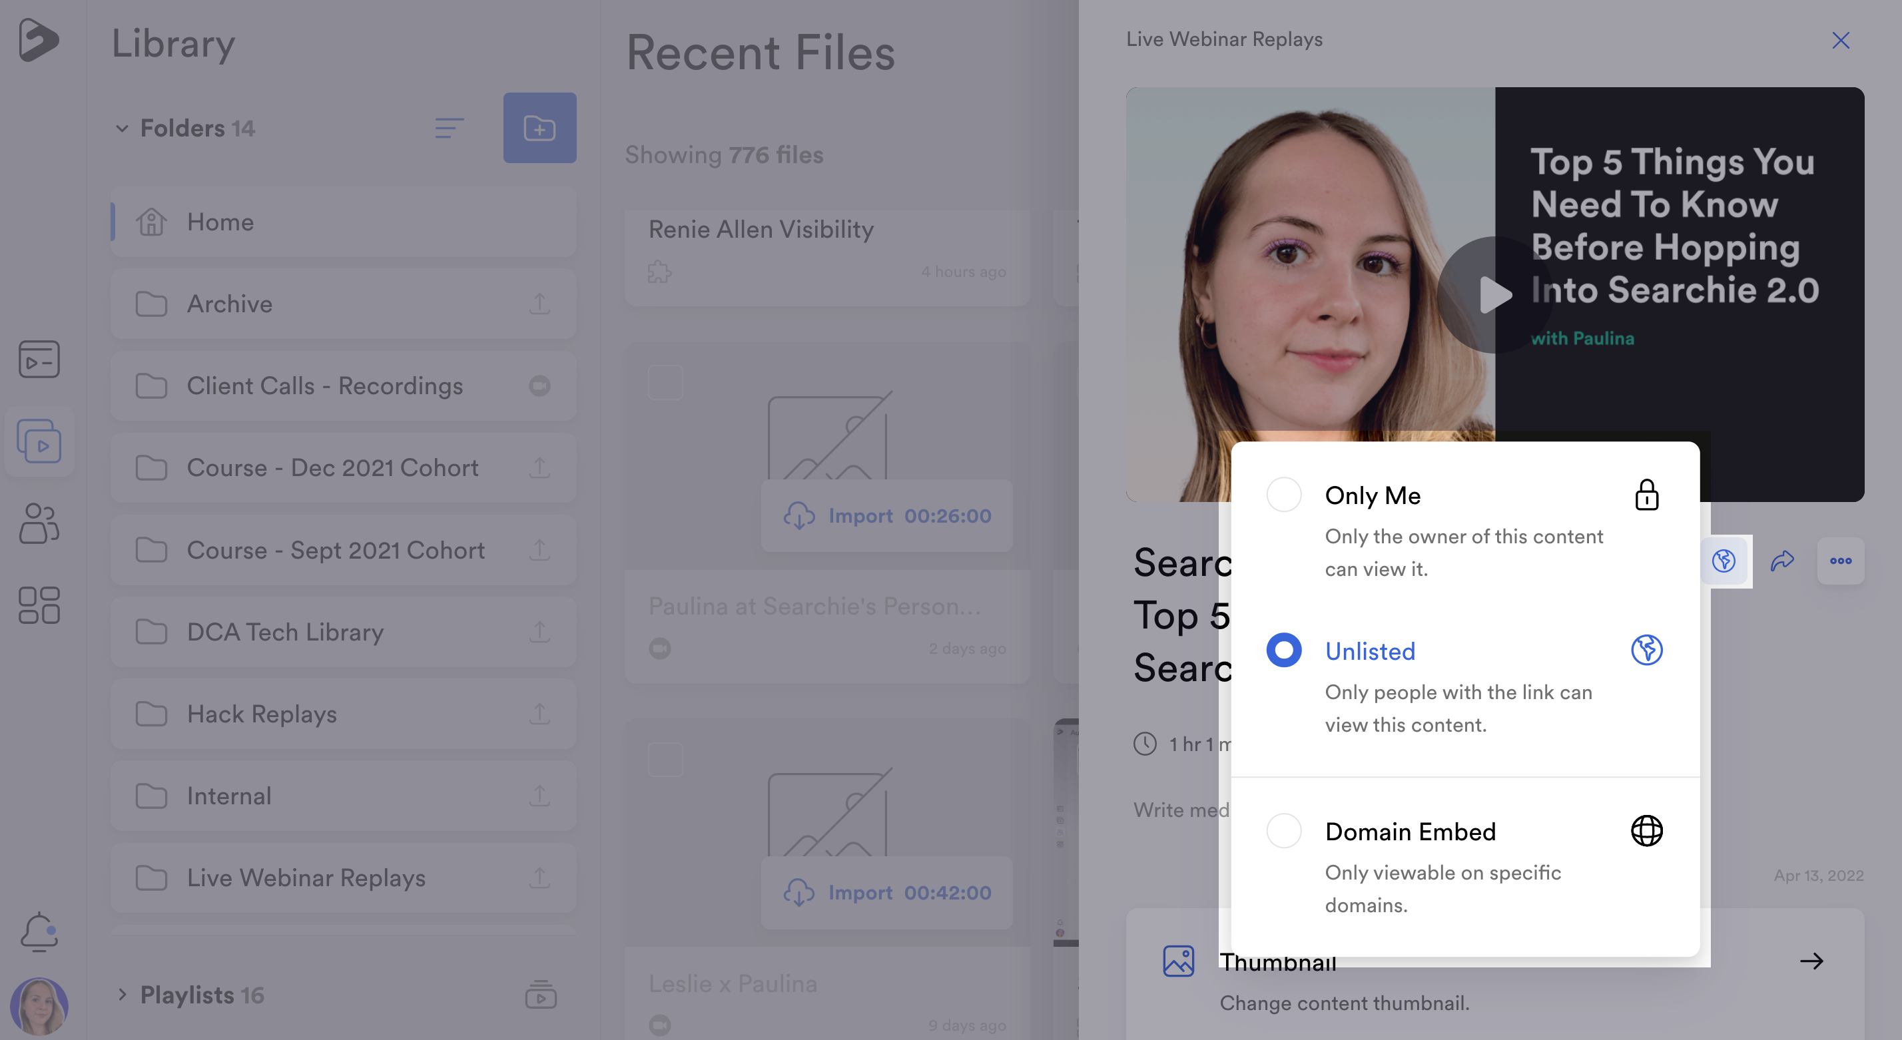Click the Unlisted option label
1902x1040 pixels.
[1370, 650]
